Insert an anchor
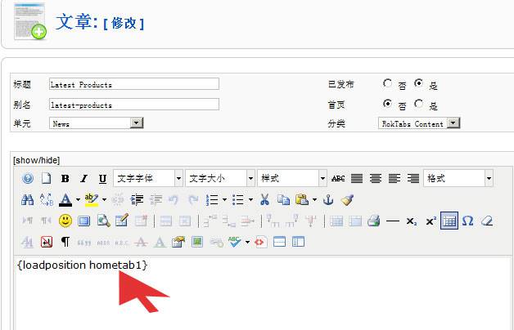514x330 pixels. [x=328, y=199]
